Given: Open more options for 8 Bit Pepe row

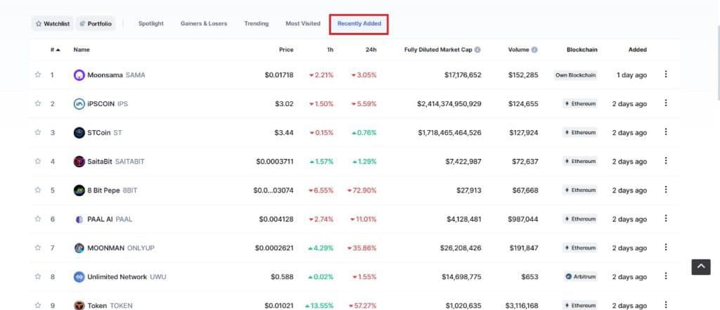Looking at the screenshot, I should [665, 190].
